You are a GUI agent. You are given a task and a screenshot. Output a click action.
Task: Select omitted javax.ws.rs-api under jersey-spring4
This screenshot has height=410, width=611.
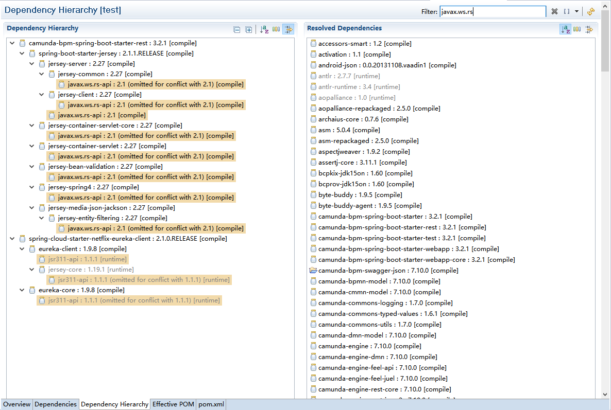pyautogui.click(x=141, y=198)
